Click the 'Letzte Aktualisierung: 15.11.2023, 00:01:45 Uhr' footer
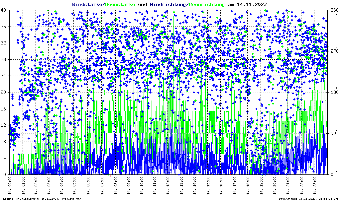 click(x=42, y=199)
